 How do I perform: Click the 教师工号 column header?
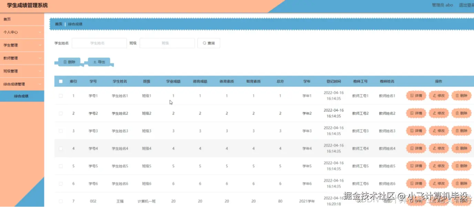pyautogui.click(x=360, y=82)
